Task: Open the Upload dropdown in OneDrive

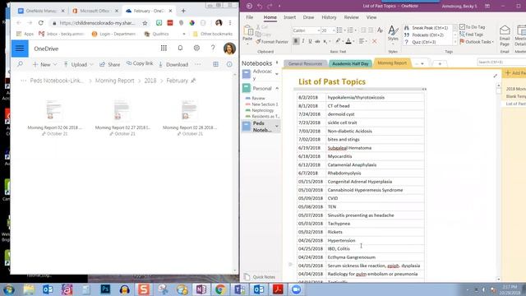Action: pyautogui.click(x=79, y=64)
